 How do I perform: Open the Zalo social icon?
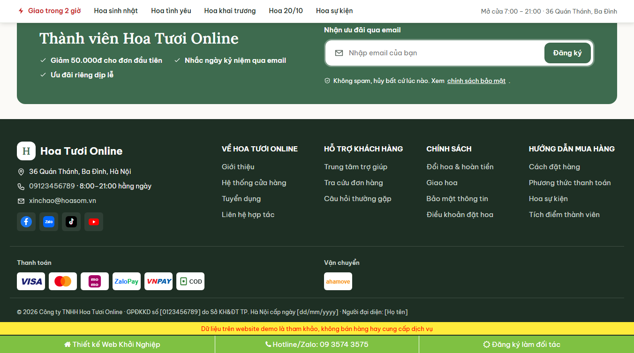coord(49,222)
